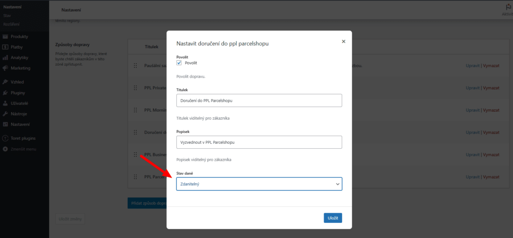The image size is (513, 238).
Task: Go to Uživatelé in sidebar
Action: pyautogui.click(x=19, y=103)
